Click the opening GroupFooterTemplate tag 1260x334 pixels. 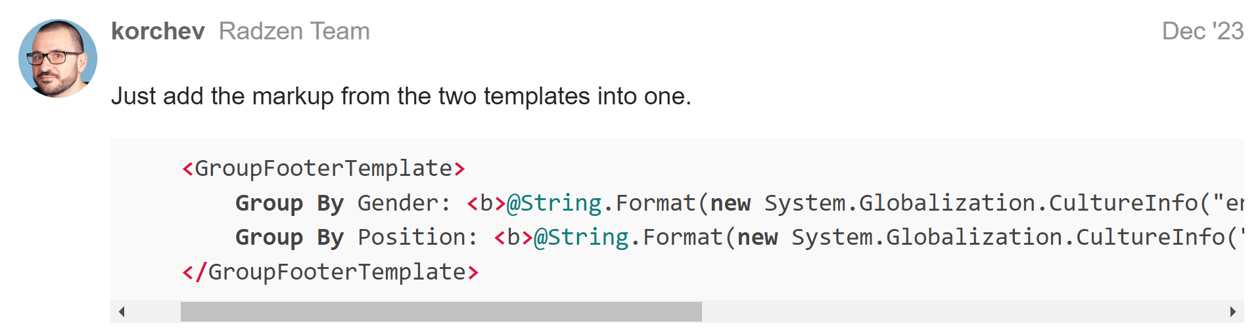pos(324,169)
